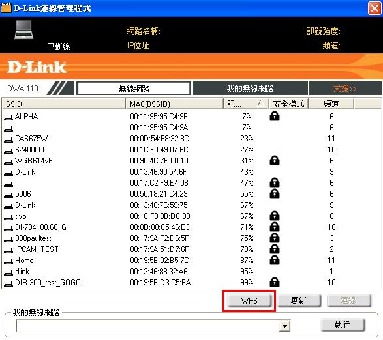Select the DIR-300_test_GOGO SSID text

click(48, 283)
